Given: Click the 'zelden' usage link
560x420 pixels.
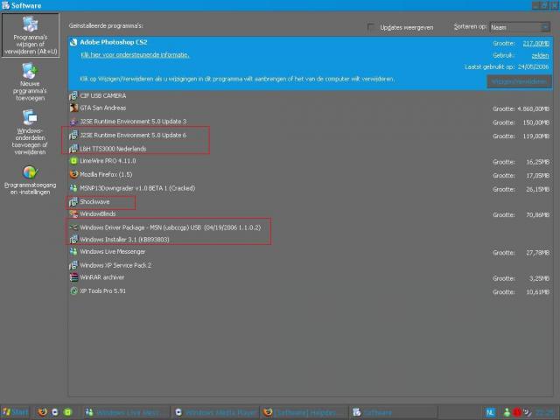Looking at the screenshot, I should [540, 55].
